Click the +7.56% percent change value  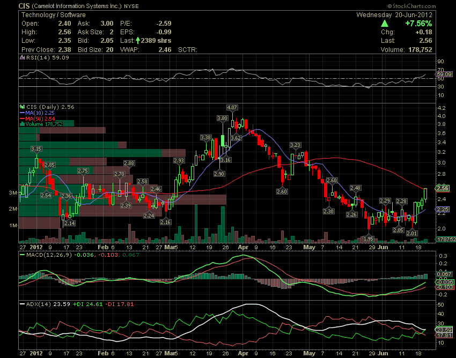pyautogui.click(x=418, y=24)
